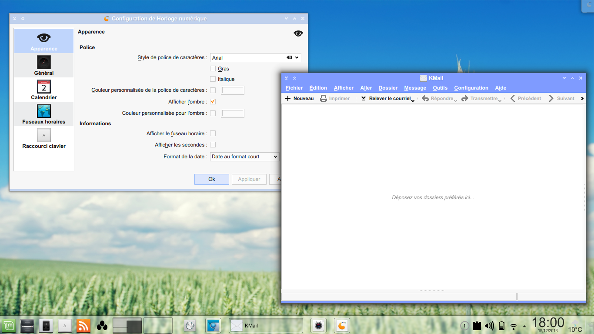Open the Général settings category

click(44, 65)
